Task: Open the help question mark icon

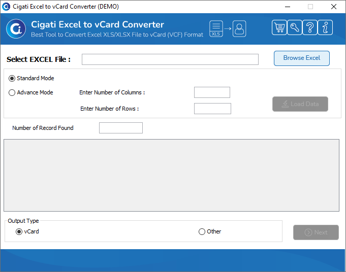Action: coord(310,27)
